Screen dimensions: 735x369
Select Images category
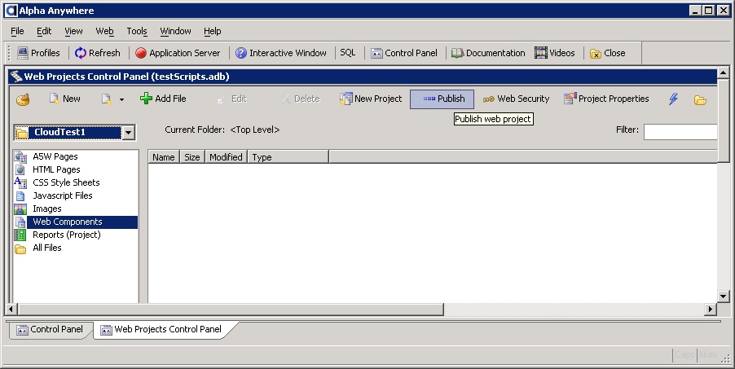[x=47, y=209]
